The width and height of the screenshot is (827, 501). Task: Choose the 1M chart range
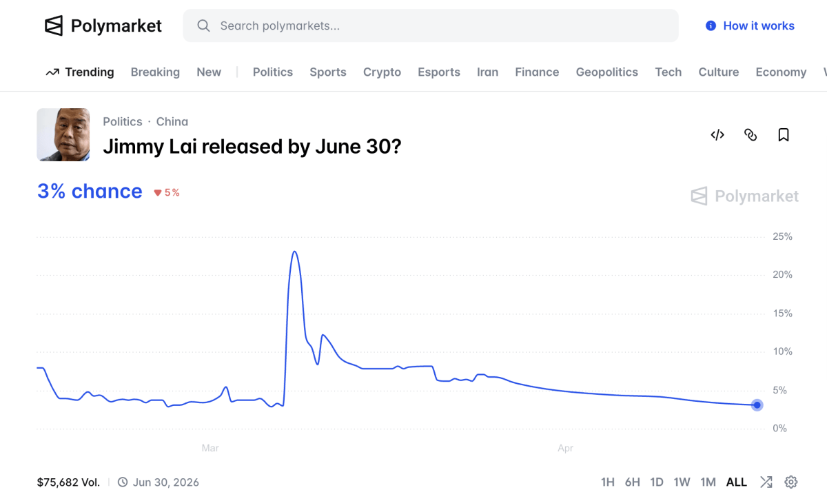tap(708, 482)
